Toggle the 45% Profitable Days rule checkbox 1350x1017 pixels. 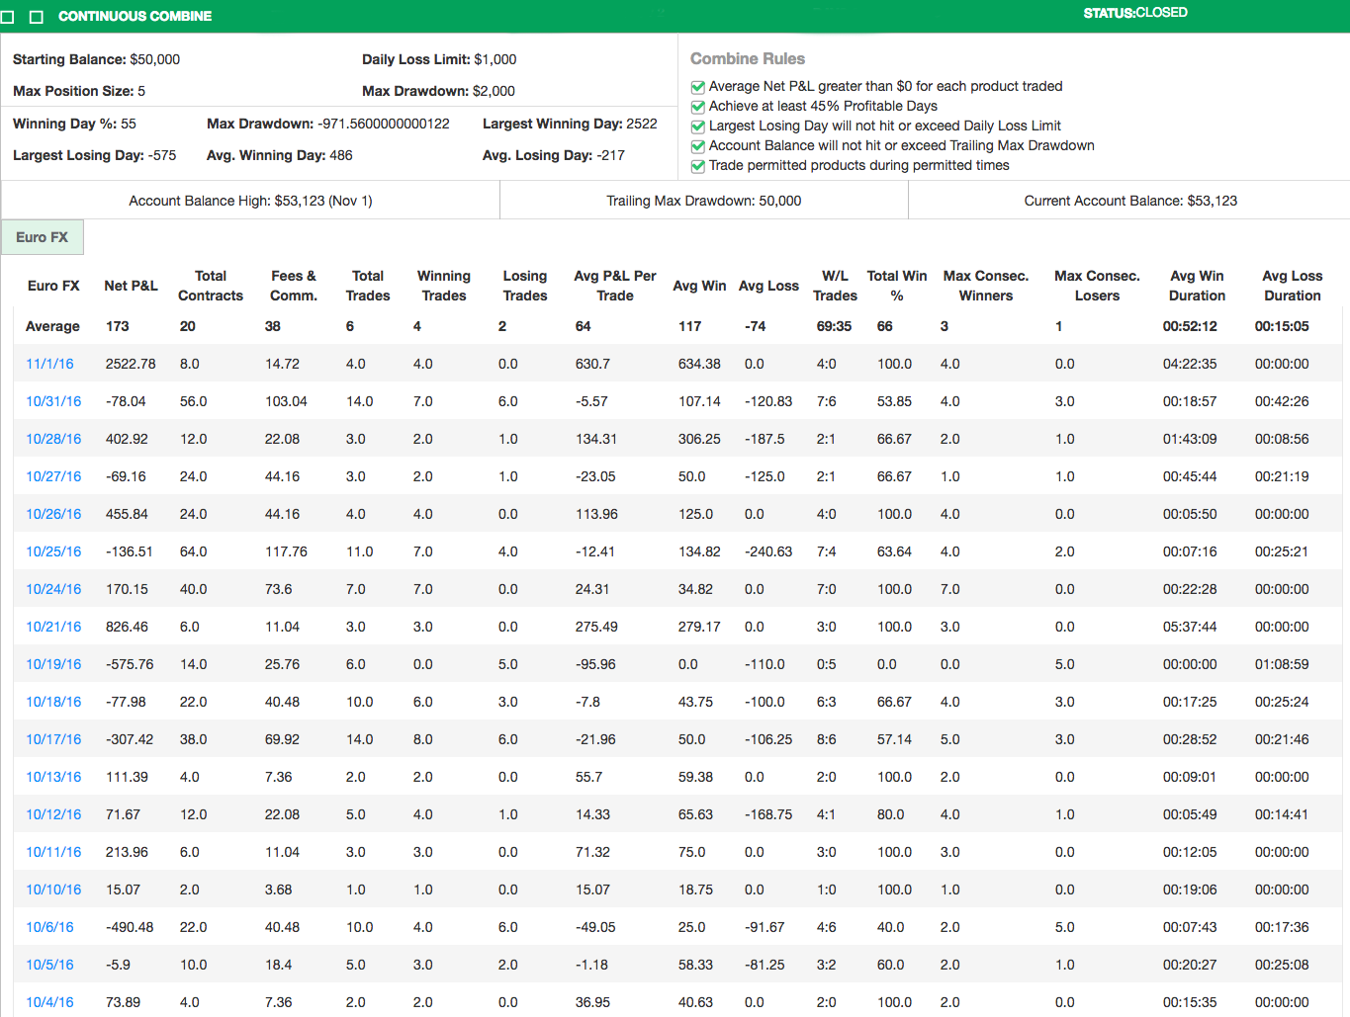click(698, 107)
